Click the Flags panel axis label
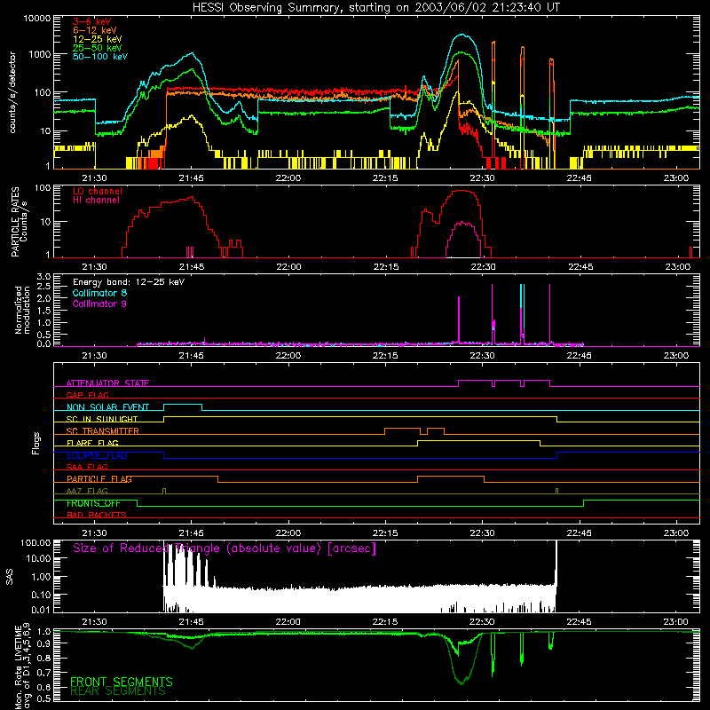Image resolution: width=710 pixels, height=710 pixels. [x=36, y=443]
